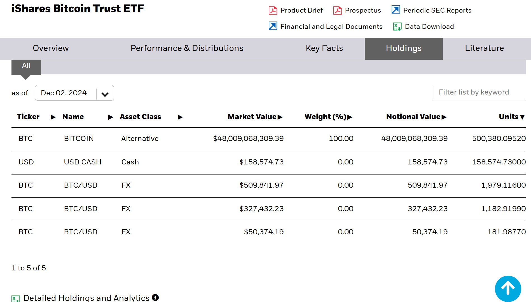
Task: Click units value 500,380.09520
Action: point(499,138)
